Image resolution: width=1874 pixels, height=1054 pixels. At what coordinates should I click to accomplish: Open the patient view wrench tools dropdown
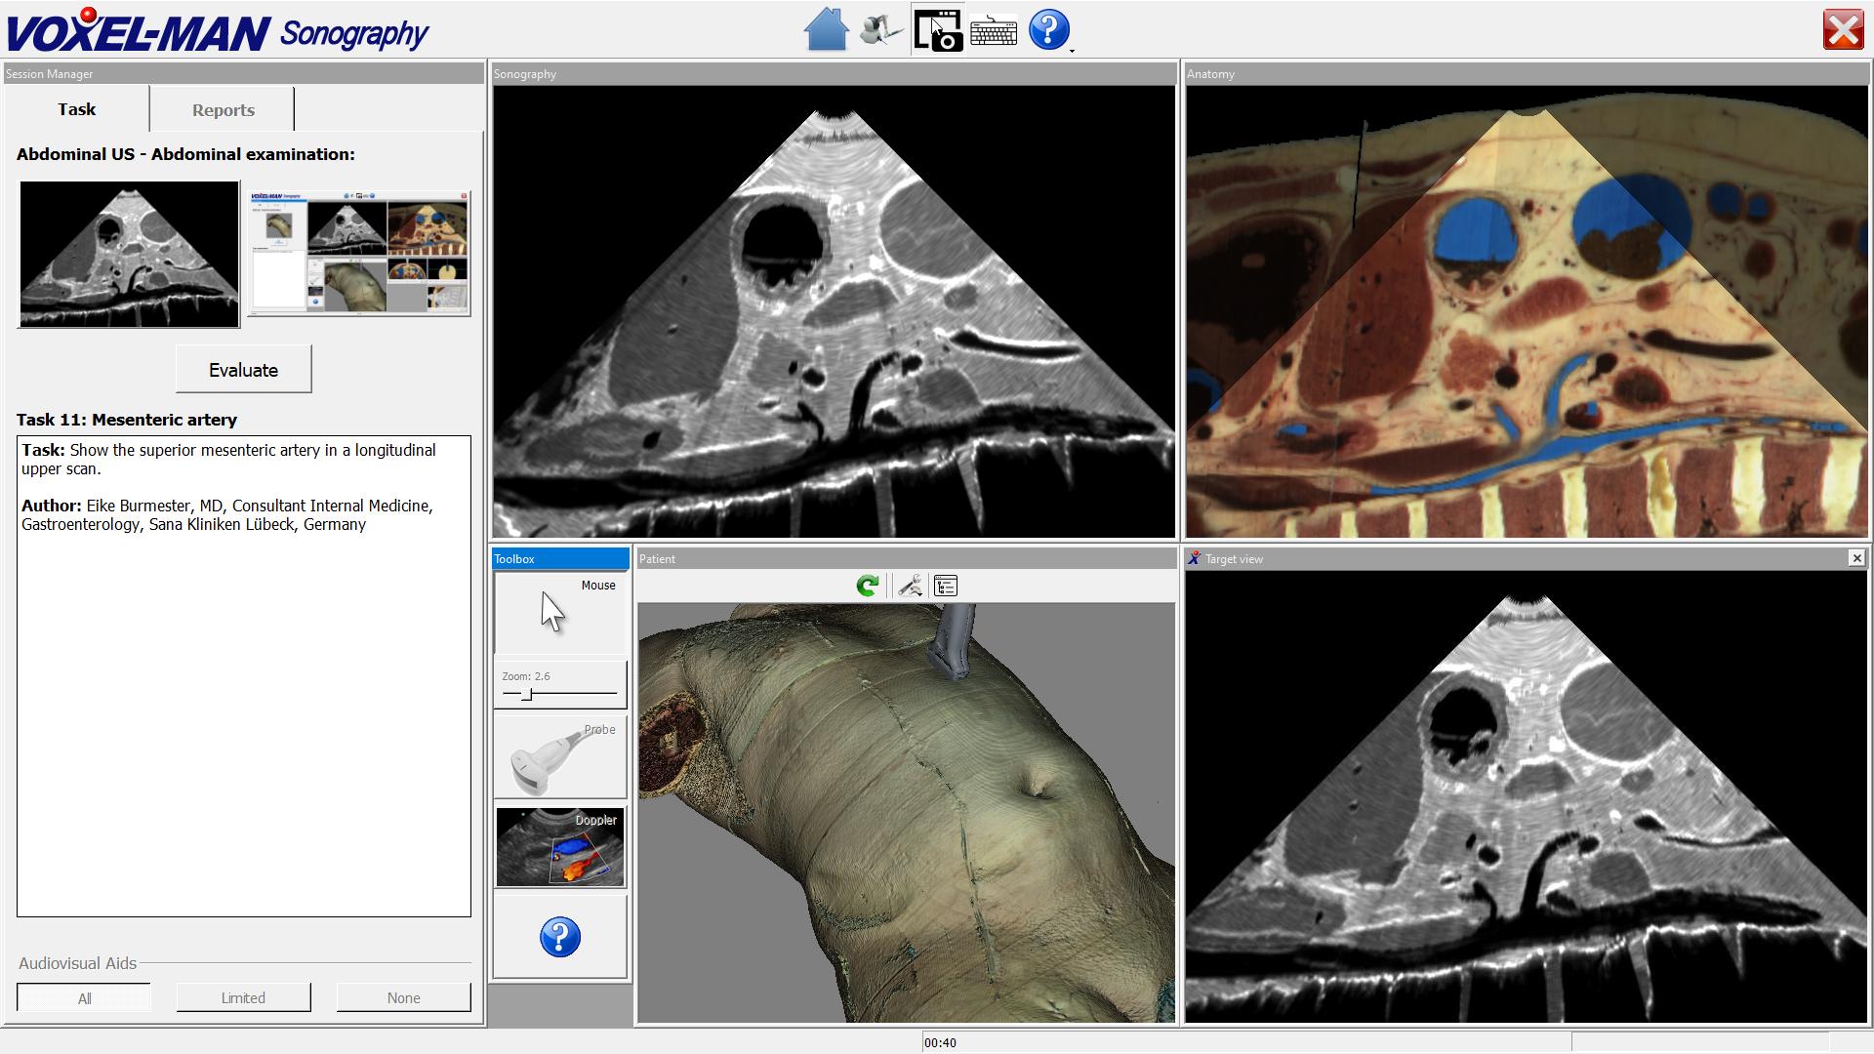910,586
